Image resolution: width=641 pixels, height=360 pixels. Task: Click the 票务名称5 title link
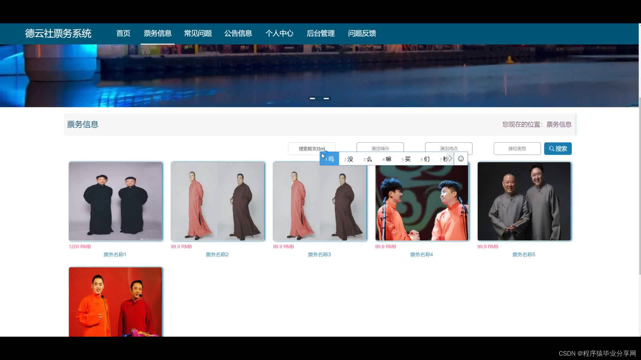[523, 255]
